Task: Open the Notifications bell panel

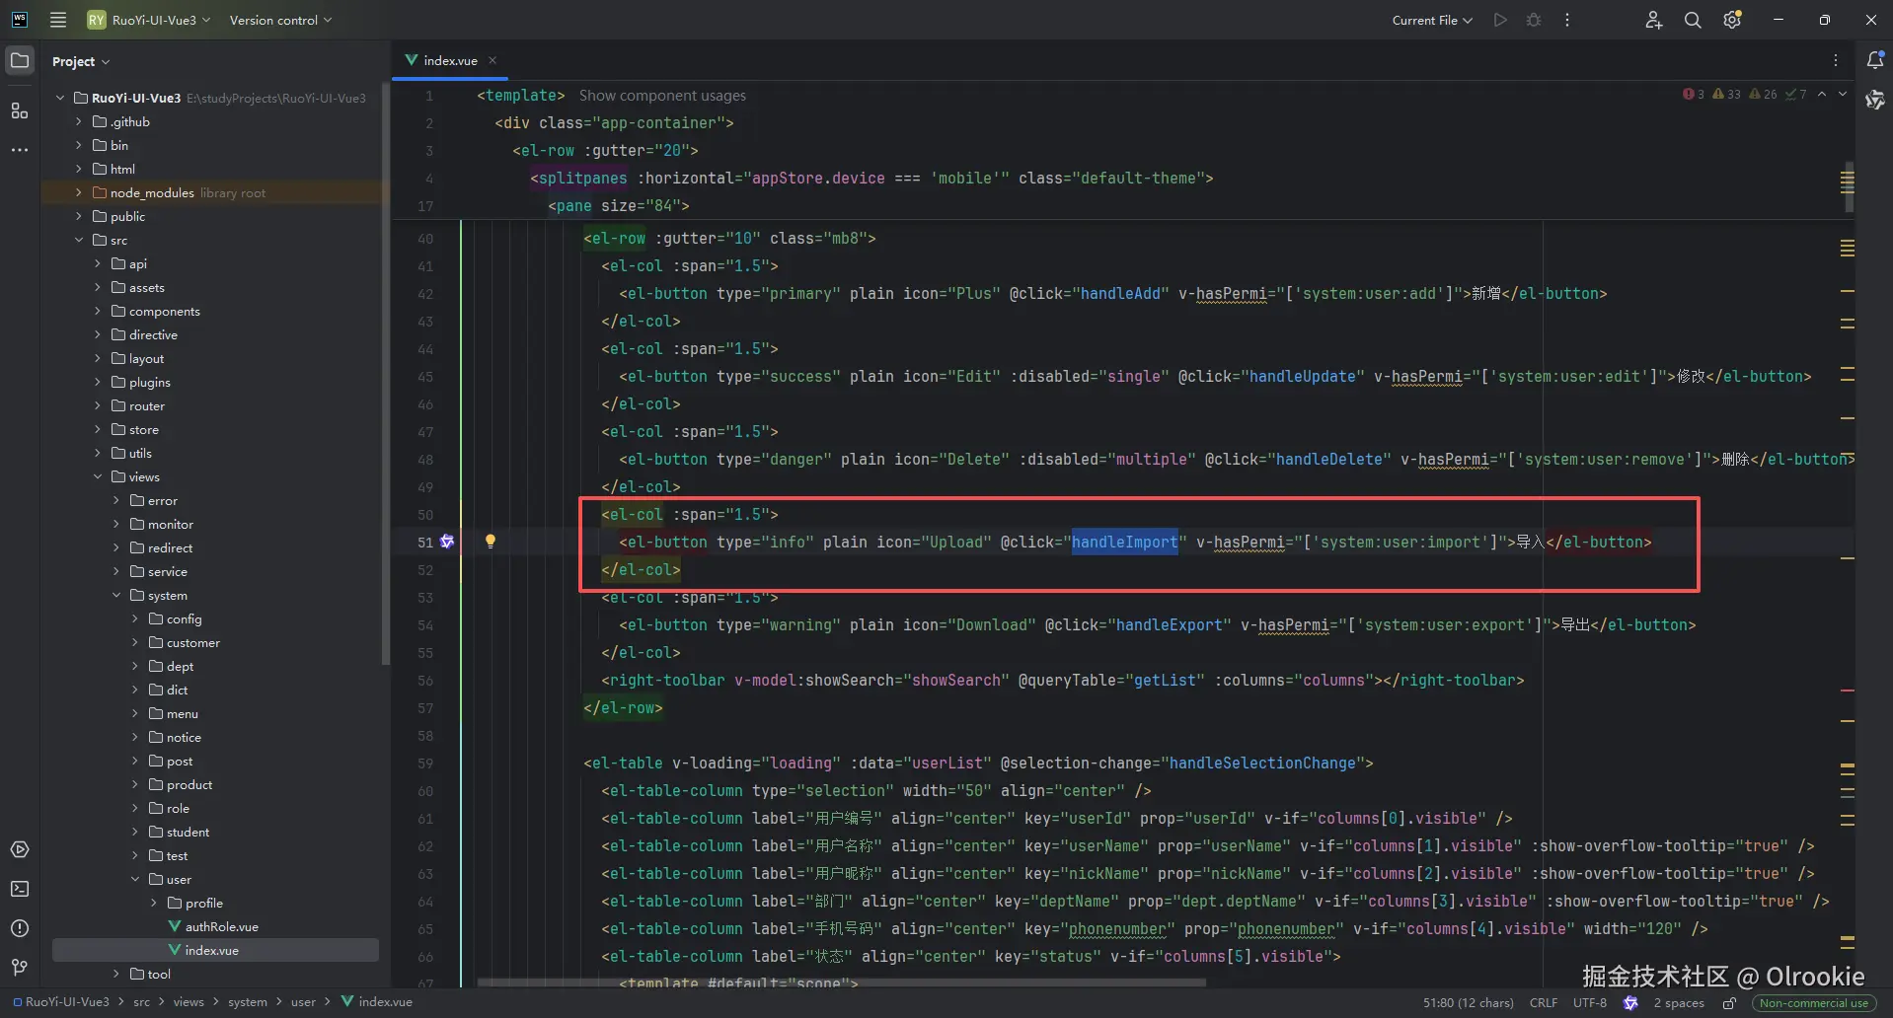Action: pos(1874,60)
